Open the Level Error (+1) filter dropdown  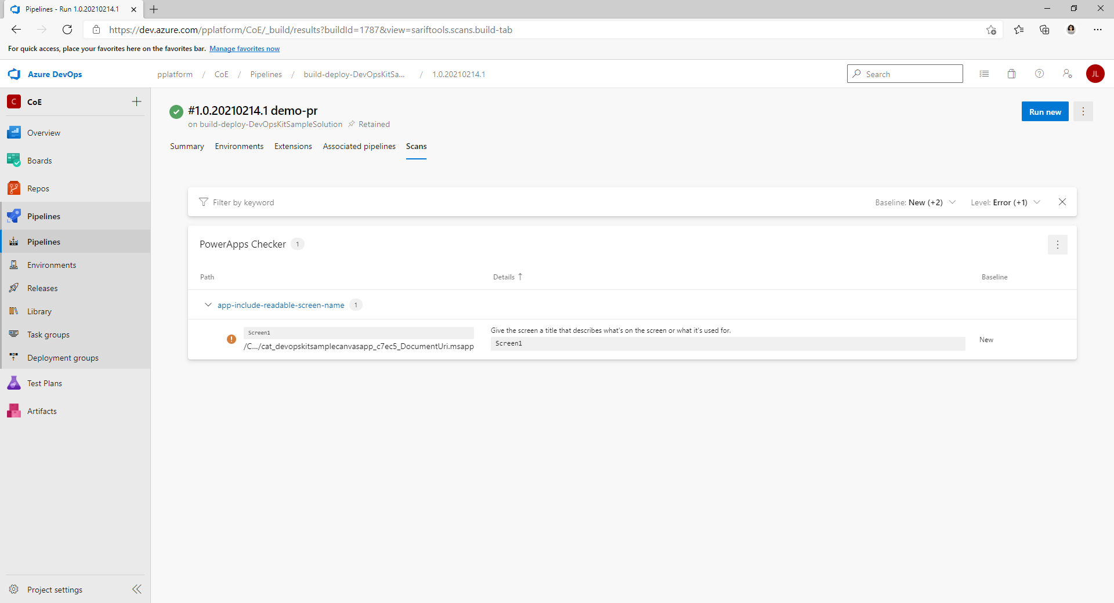pos(1037,202)
